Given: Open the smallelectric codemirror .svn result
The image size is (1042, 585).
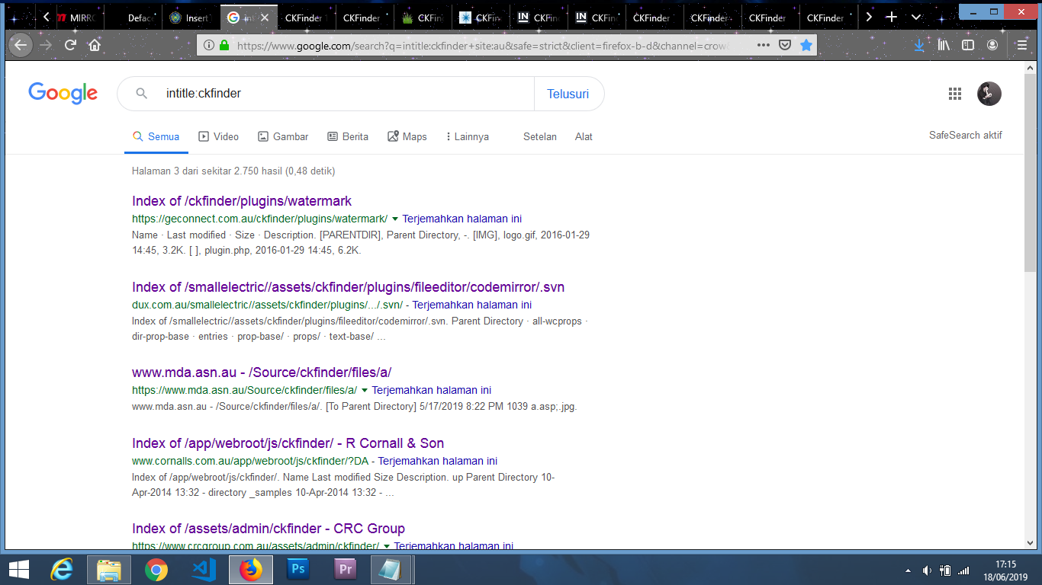Looking at the screenshot, I should tap(348, 287).
